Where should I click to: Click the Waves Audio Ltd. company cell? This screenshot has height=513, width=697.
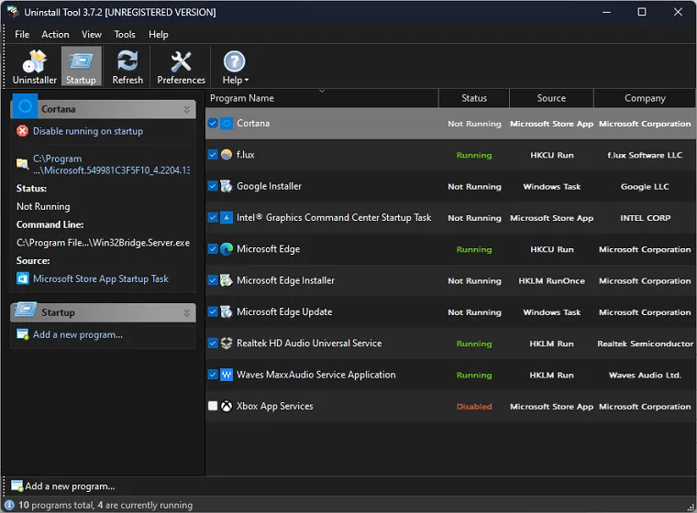(x=645, y=376)
